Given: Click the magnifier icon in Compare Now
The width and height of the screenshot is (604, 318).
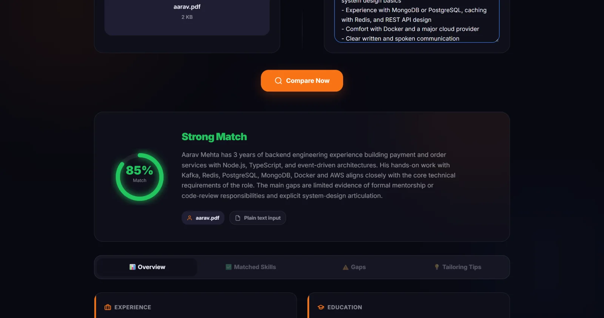Looking at the screenshot, I should click(x=278, y=81).
